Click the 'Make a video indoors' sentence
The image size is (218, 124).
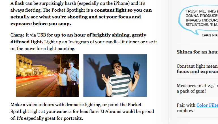point(40,105)
